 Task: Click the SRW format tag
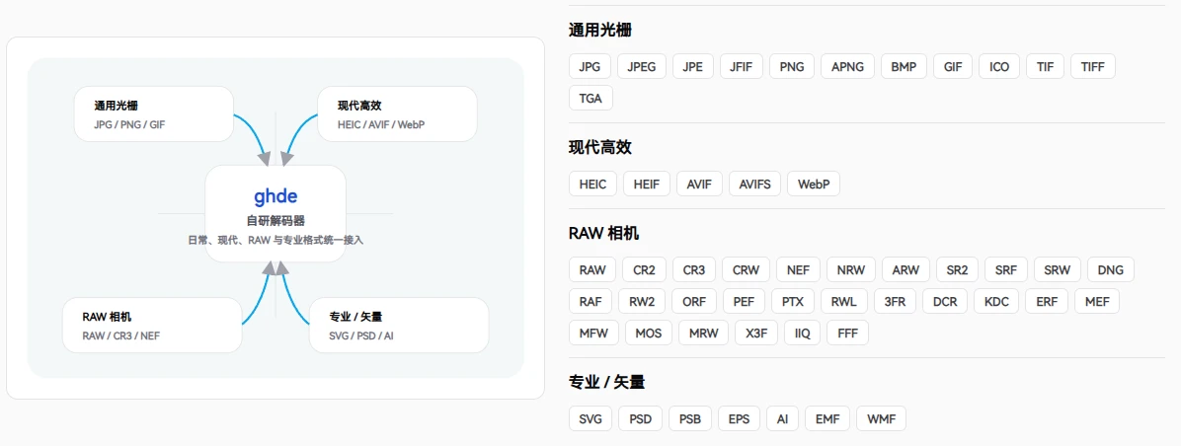tap(1058, 269)
